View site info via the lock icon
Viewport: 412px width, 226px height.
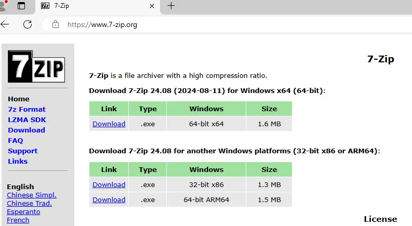click(56, 24)
